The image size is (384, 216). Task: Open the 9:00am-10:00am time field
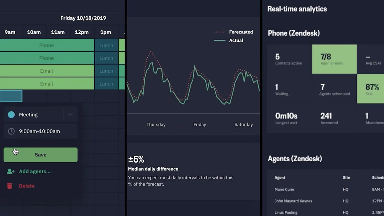click(40, 131)
